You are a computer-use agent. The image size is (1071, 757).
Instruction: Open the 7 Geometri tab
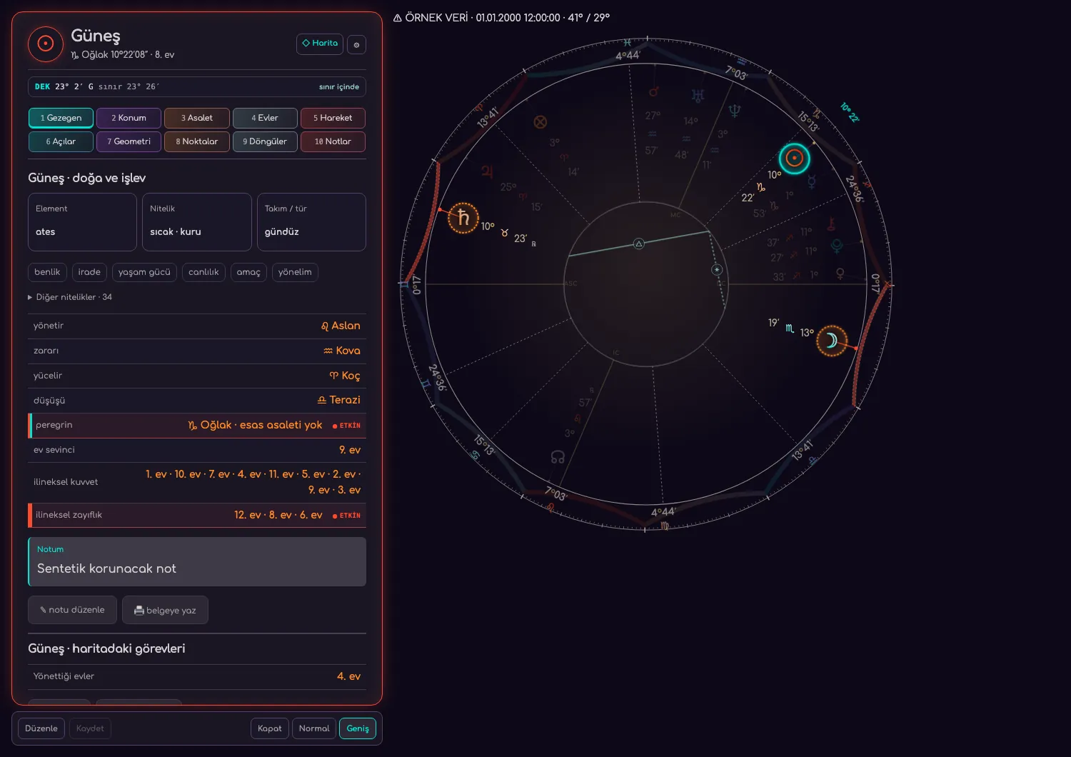pyautogui.click(x=129, y=141)
